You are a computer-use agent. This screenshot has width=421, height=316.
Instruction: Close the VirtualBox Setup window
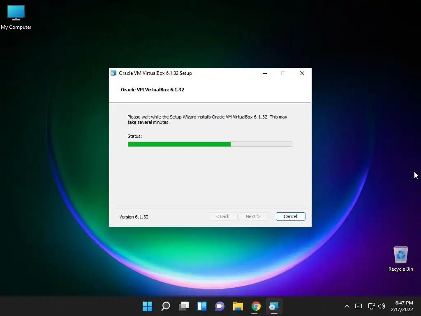point(302,73)
